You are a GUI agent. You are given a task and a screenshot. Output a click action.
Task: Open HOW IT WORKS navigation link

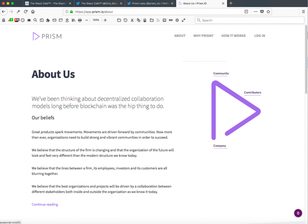[x=234, y=36]
